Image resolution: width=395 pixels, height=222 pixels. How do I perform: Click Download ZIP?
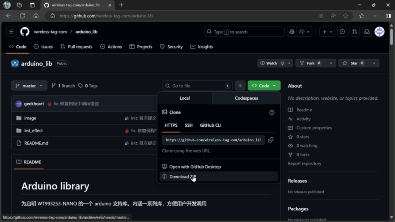coord(219,176)
